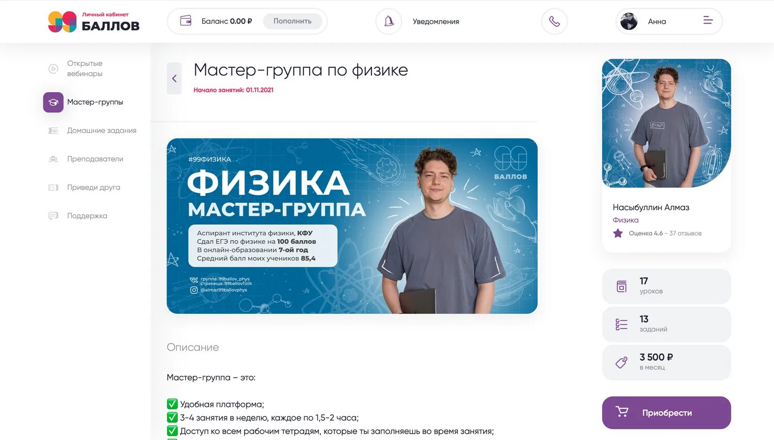The height and width of the screenshot is (440, 774).
Task: Open Анна's profile avatar
Action: pos(628,21)
